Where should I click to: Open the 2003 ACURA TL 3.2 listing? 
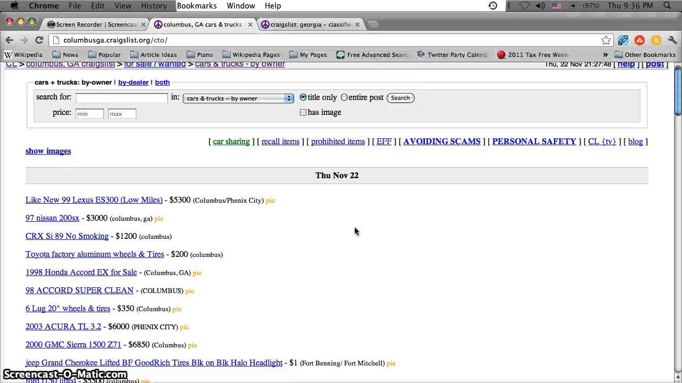(63, 327)
